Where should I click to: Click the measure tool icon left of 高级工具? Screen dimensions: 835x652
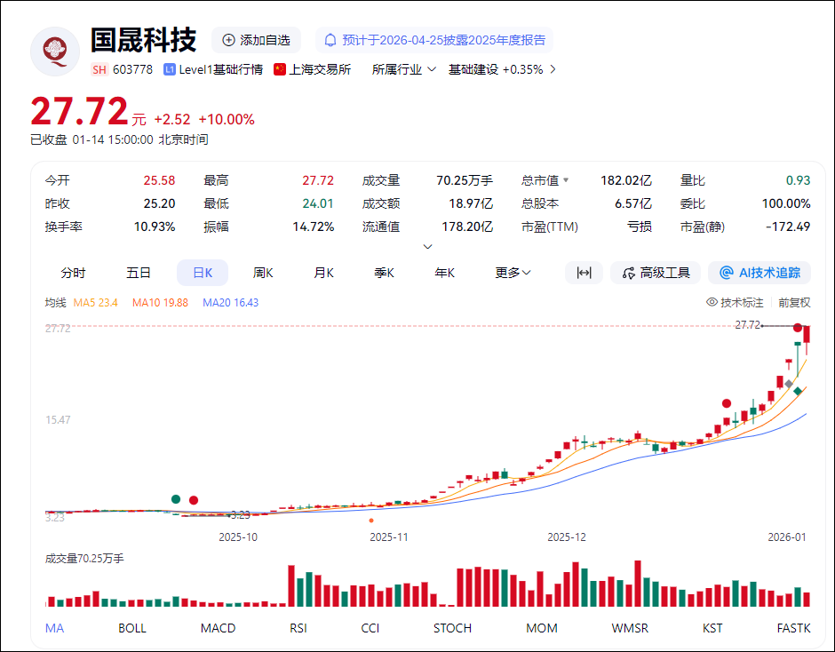tap(584, 273)
